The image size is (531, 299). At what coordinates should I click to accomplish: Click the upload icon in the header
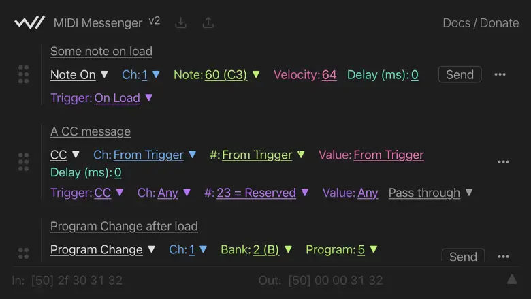(208, 22)
